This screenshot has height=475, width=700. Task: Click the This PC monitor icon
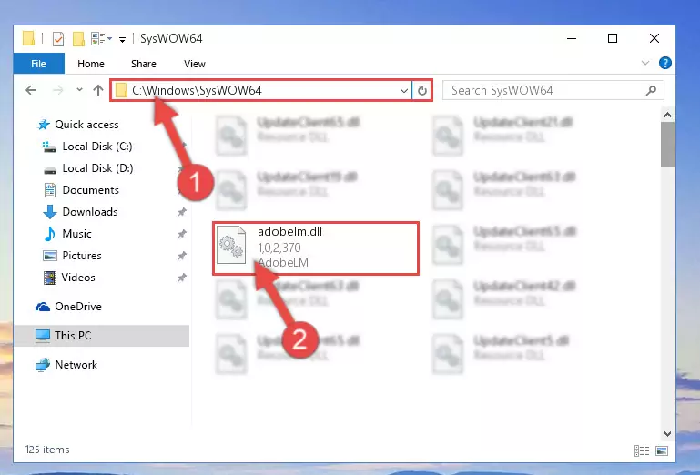coord(43,336)
